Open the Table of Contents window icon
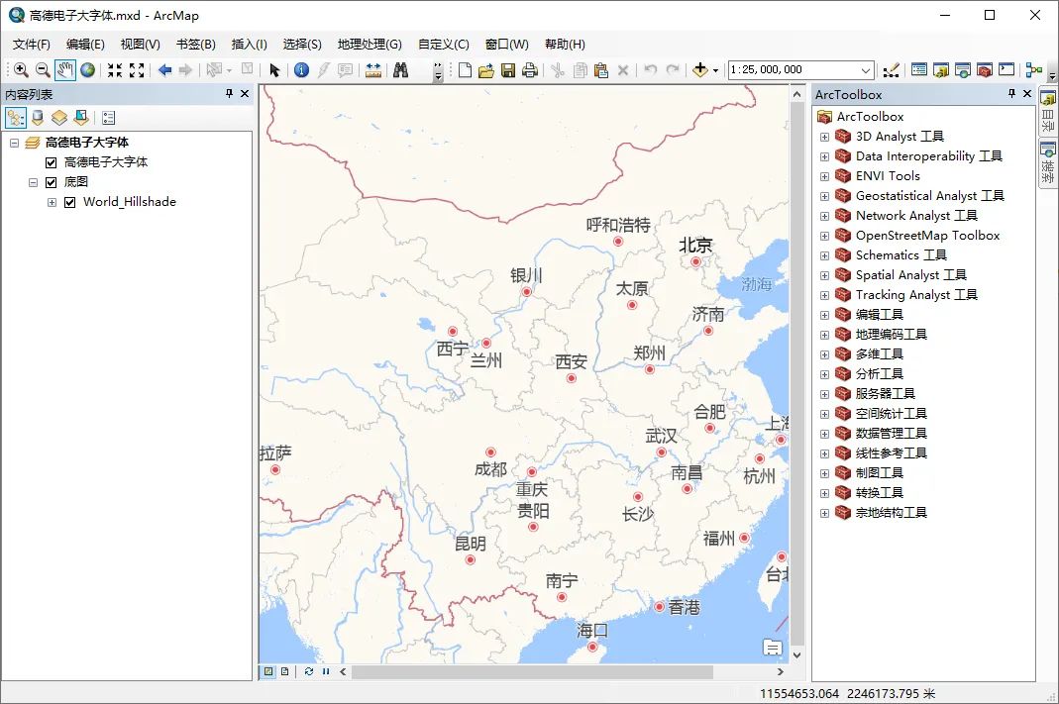1059x704 pixels. [918, 69]
